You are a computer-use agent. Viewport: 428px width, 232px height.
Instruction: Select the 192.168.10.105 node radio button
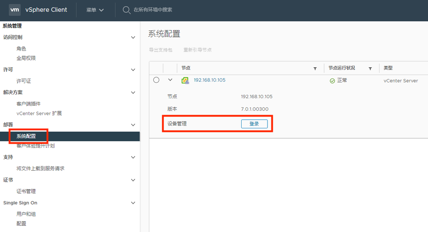[156, 80]
